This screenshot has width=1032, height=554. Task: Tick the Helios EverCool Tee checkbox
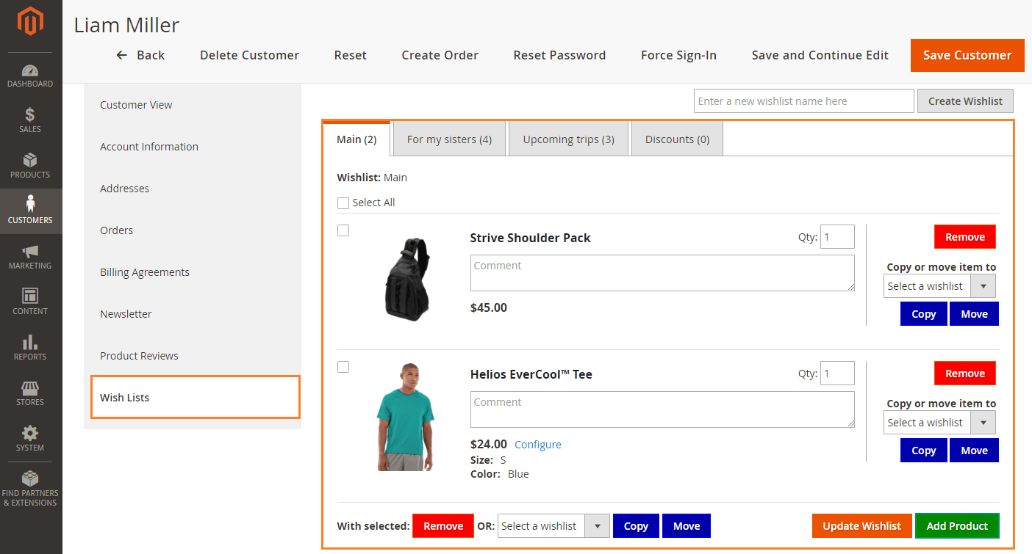coord(343,367)
